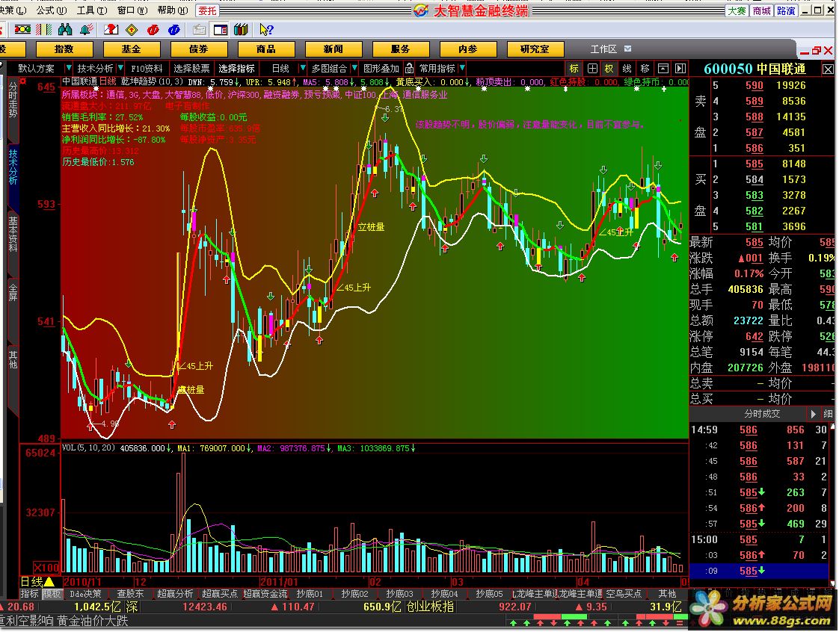Switch to the 基本资料 side tab
839x632 pixels.
(13, 234)
